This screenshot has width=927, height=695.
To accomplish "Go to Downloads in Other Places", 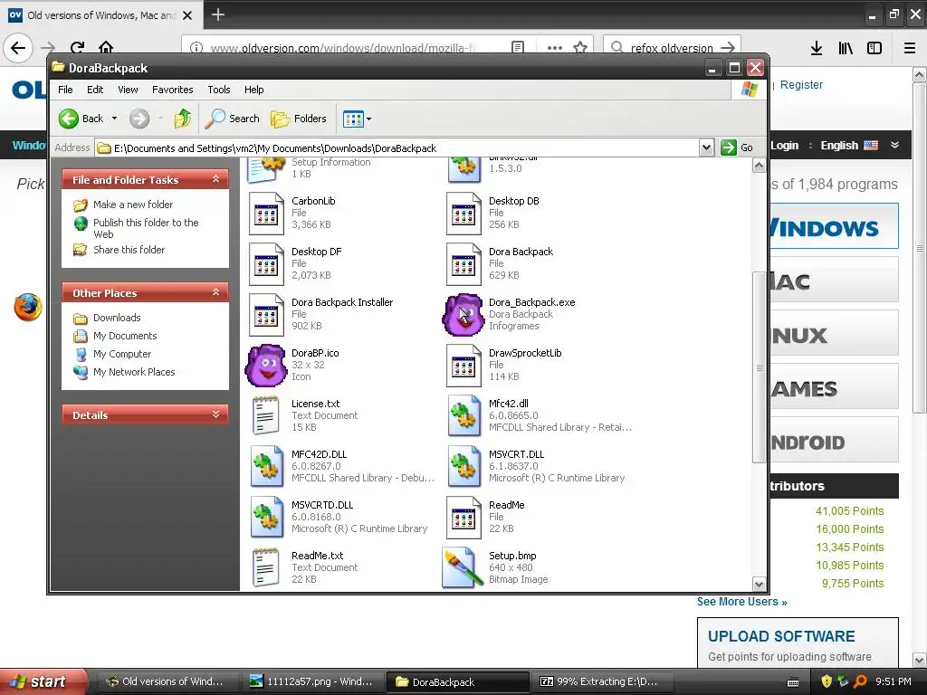I will [117, 318].
